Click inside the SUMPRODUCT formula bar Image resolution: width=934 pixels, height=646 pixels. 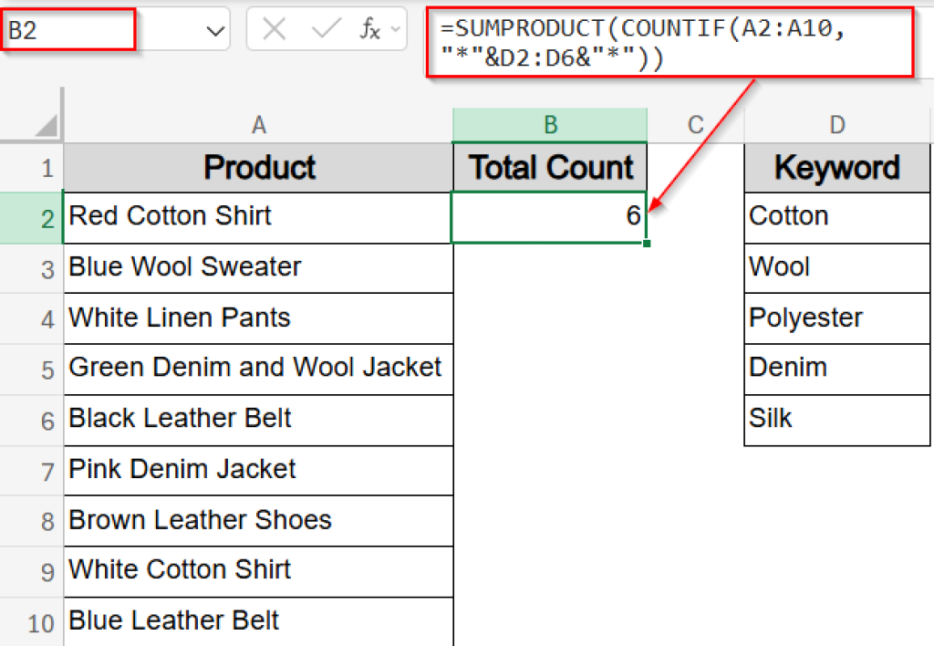coord(669,44)
